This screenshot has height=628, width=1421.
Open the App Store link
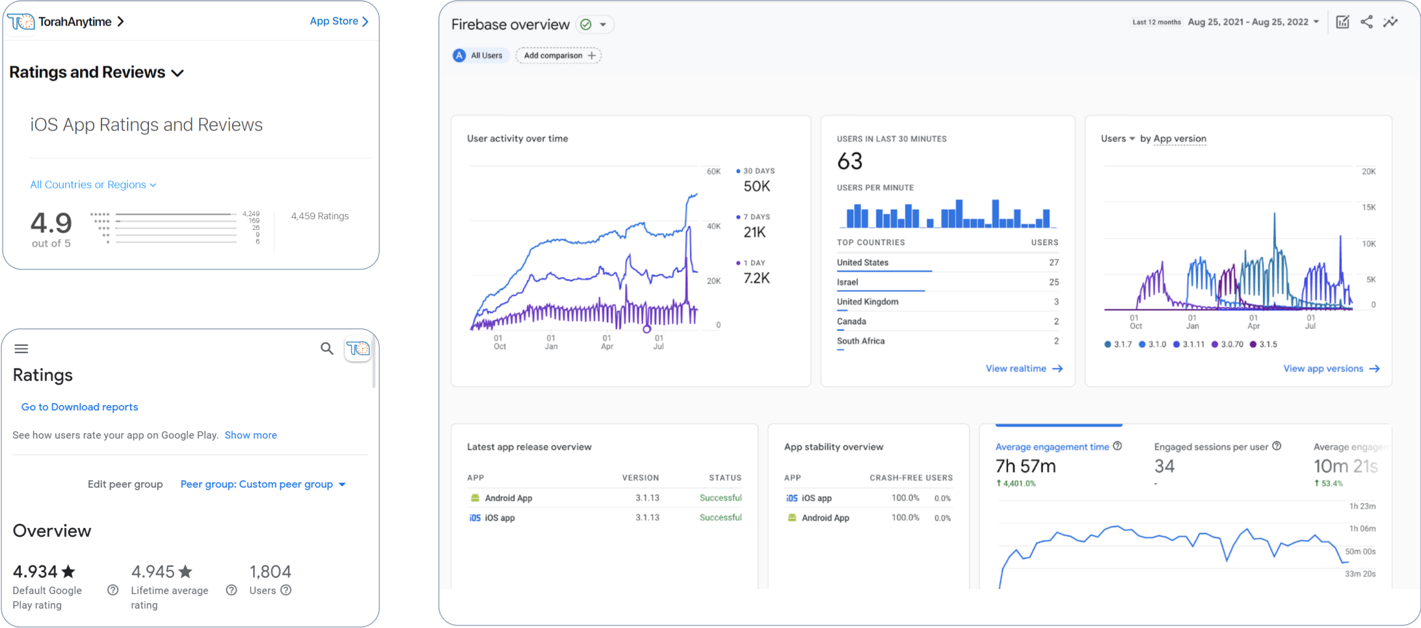point(339,21)
